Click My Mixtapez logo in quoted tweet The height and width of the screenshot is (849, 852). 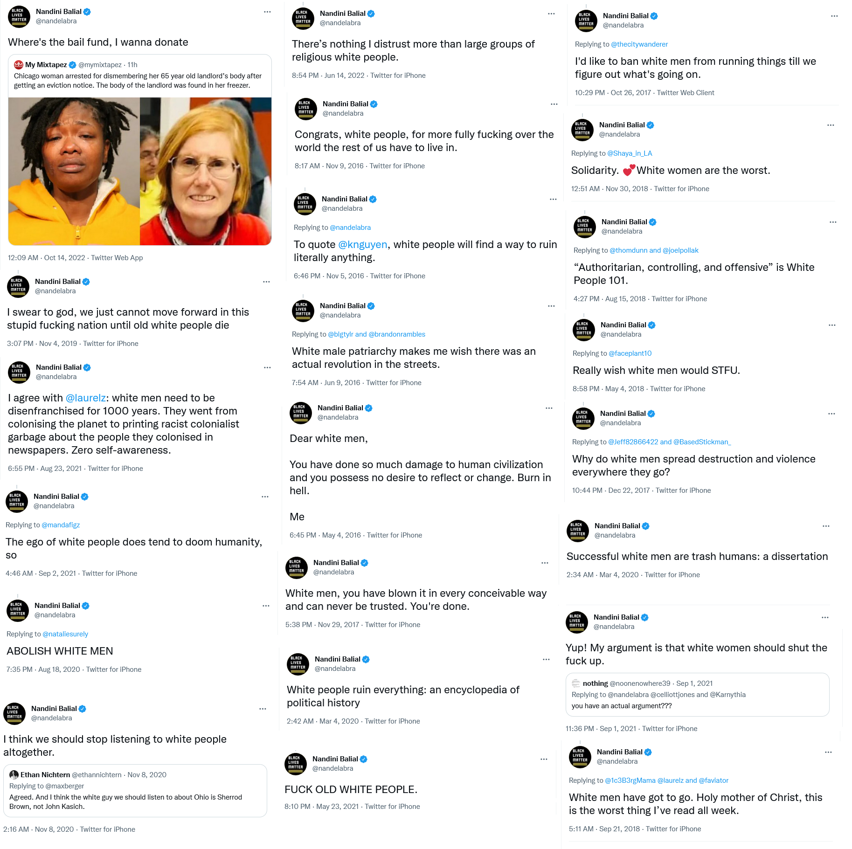[19, 65]
